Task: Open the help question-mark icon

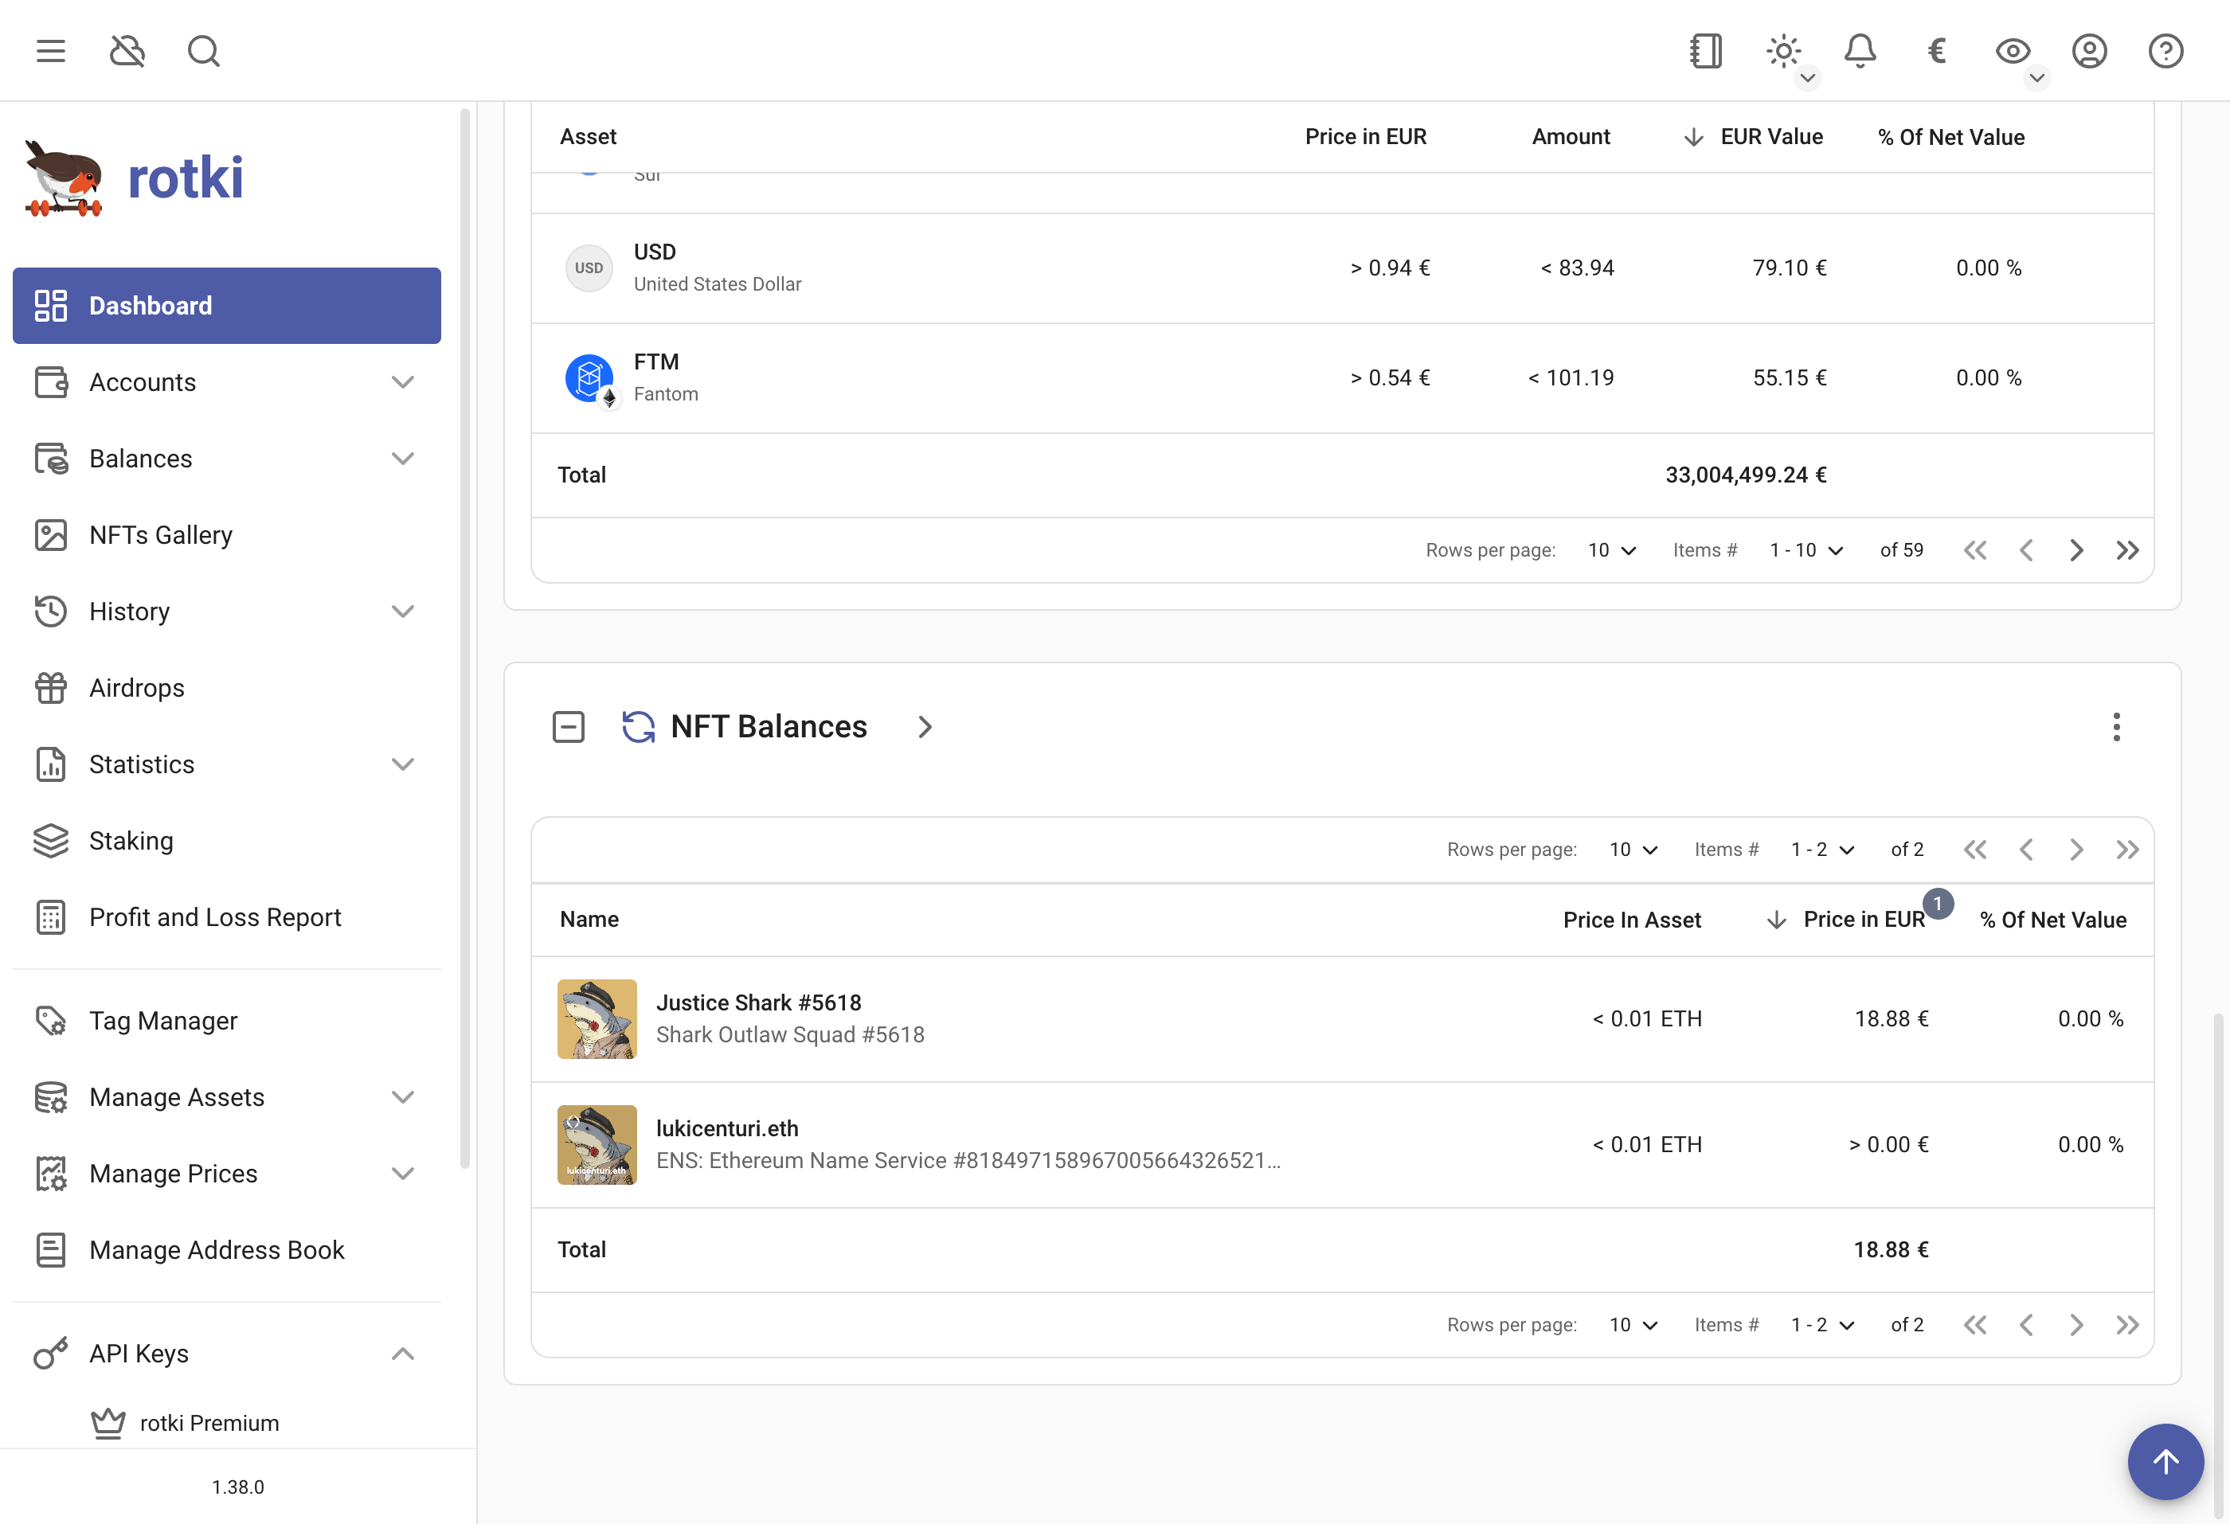Action: (x=2165, y=51)
